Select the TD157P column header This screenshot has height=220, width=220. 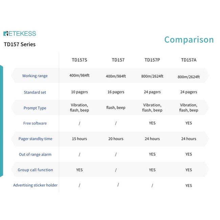point(152,60)
